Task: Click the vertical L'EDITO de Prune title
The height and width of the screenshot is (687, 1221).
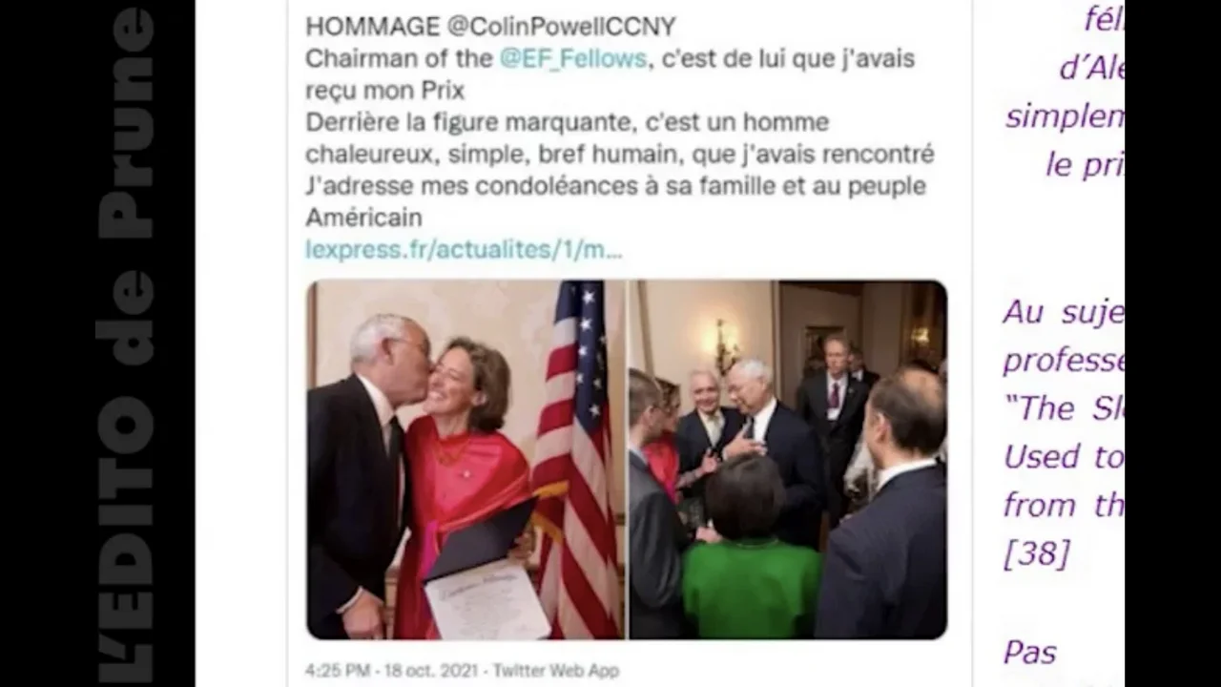Action: click(126, 343)
